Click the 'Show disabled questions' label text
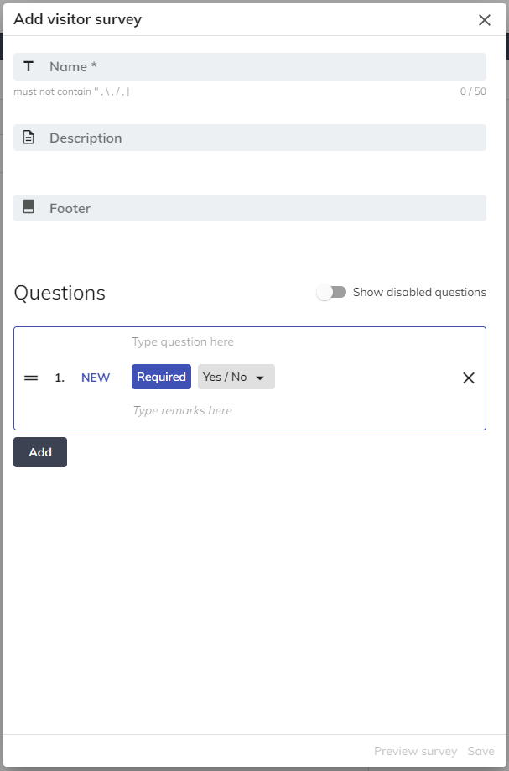Screen dimensions: 509x771 pos(419,293)
